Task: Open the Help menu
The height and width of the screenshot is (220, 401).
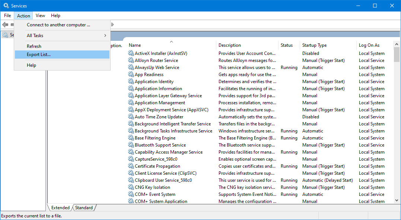Action: coord(55,16)
